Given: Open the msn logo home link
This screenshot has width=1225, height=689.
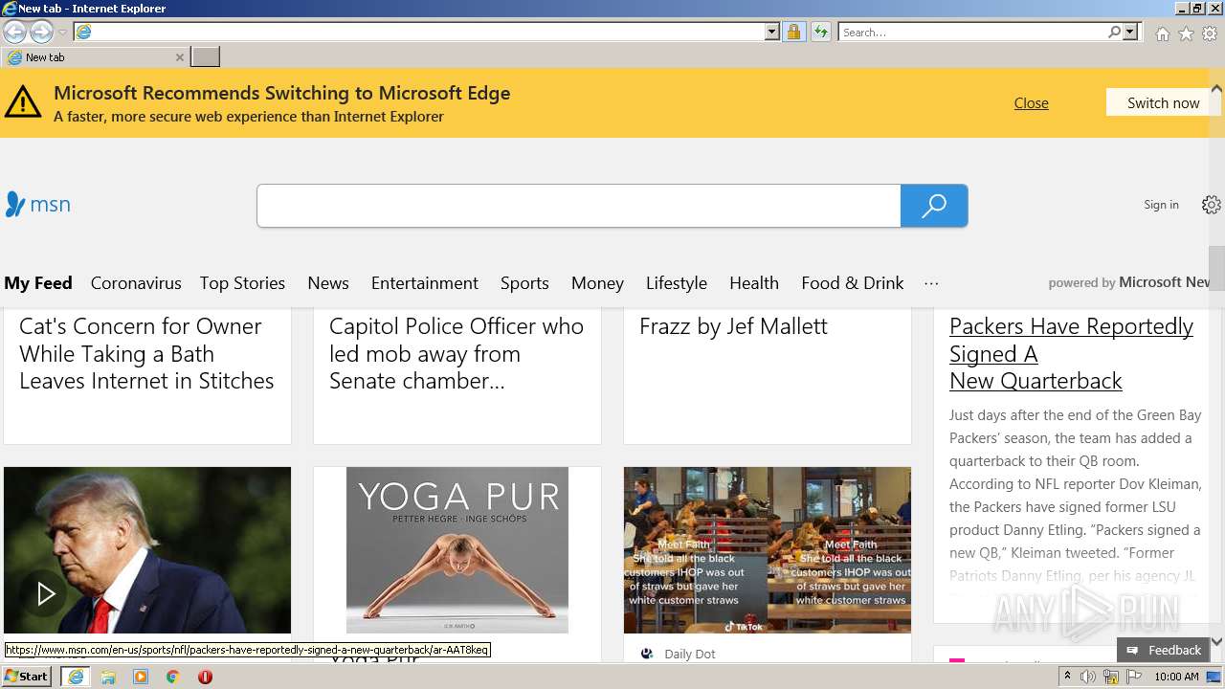Looking at the screenshot, I should tap(38, 204).
